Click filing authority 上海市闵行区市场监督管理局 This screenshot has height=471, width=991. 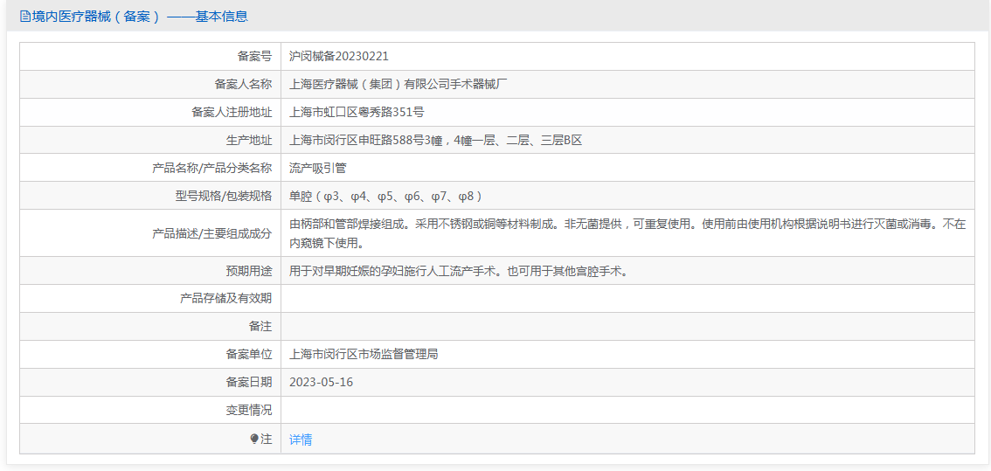pyautogui.click(x=364, y=355)
